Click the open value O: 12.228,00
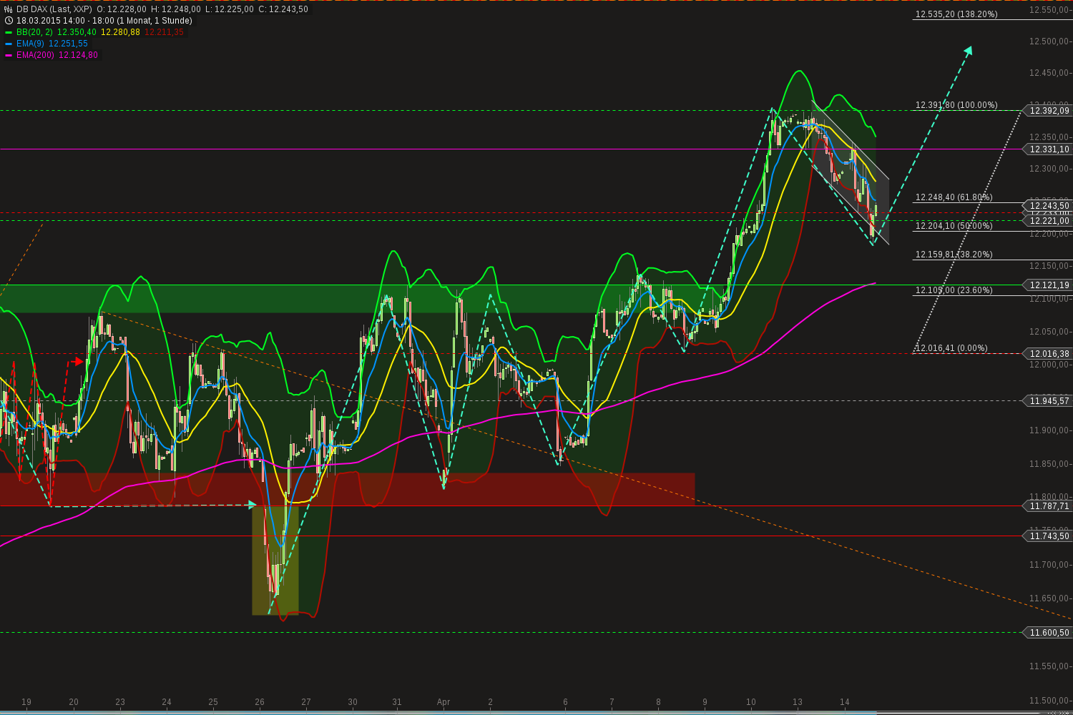Screen dimensions: 1073x715 click(122, 9)
